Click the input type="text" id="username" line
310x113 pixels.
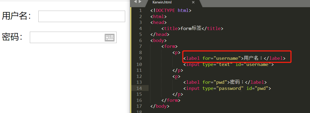pos(229,65)
